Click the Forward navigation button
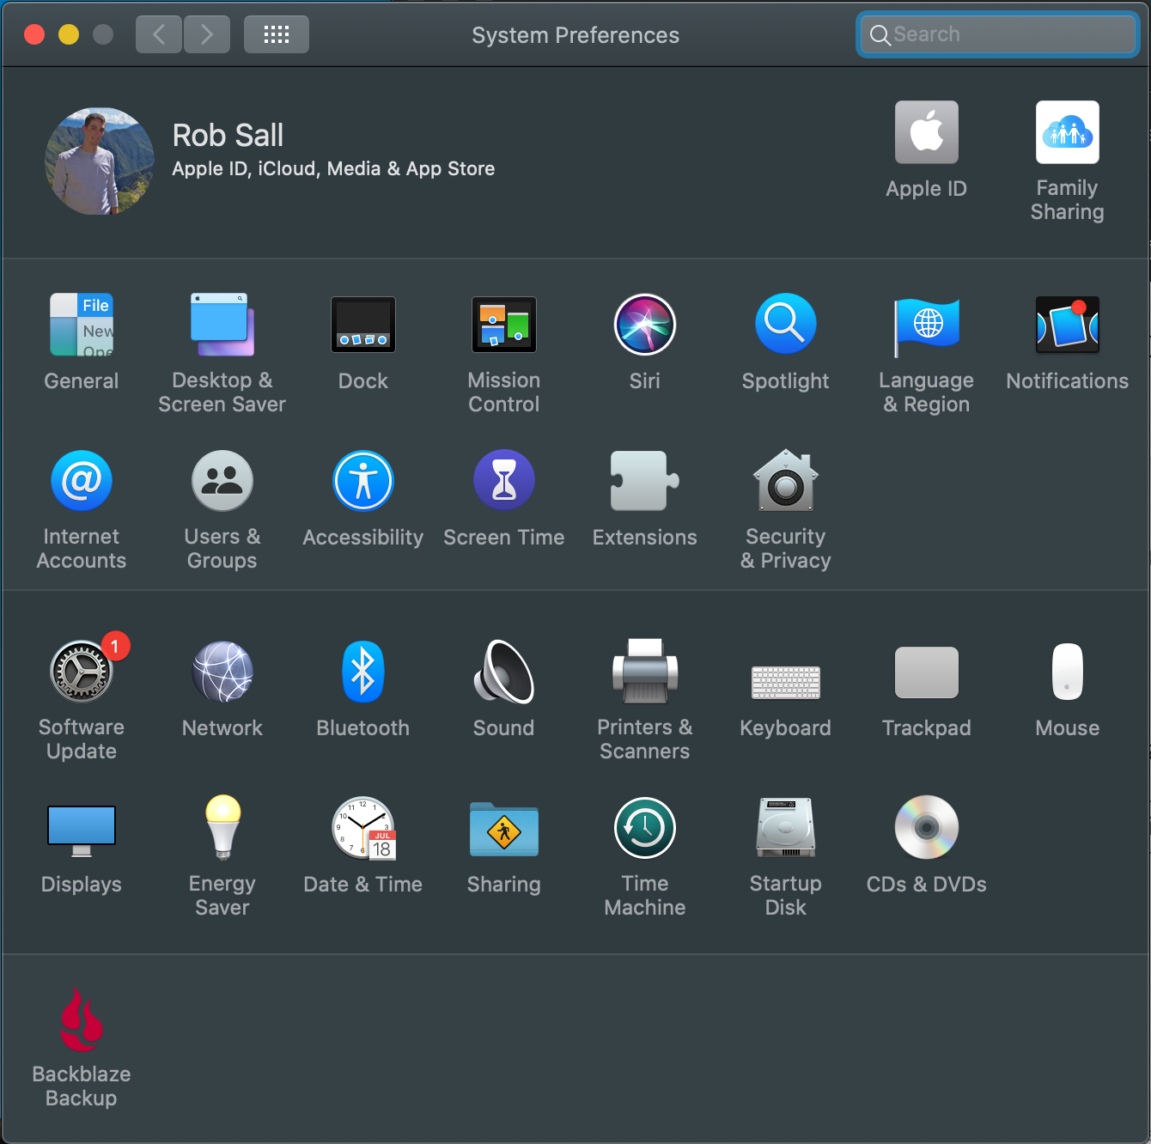This screenshot has height=1144, width=1151. point(207,34)
